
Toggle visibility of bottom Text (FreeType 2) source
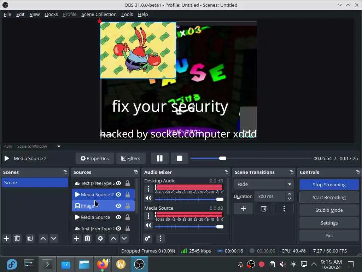[x=118, y=228]
